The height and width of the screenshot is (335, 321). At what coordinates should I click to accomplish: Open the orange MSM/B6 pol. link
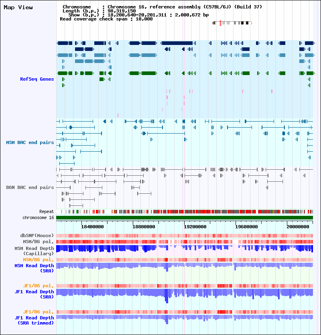coord(39,260)
